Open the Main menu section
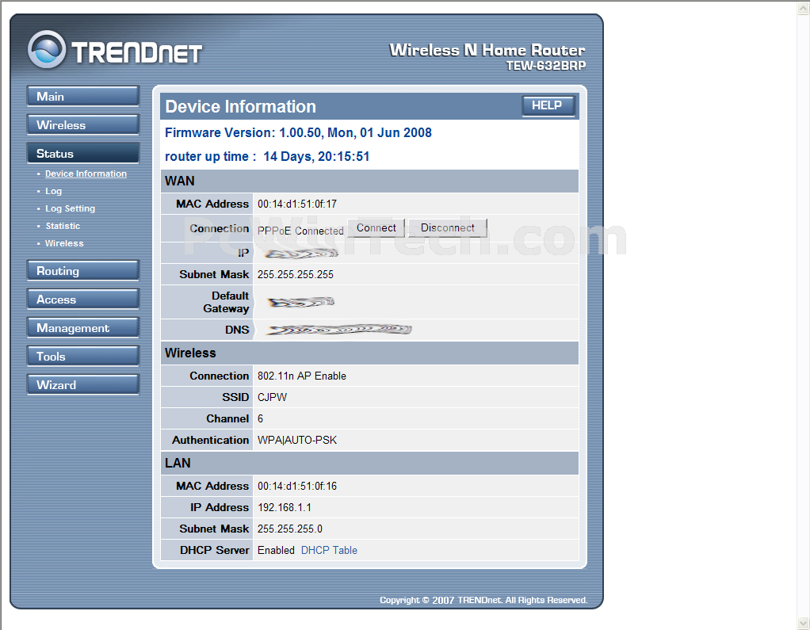Viewport: 810px width, 630px height. 83,96
